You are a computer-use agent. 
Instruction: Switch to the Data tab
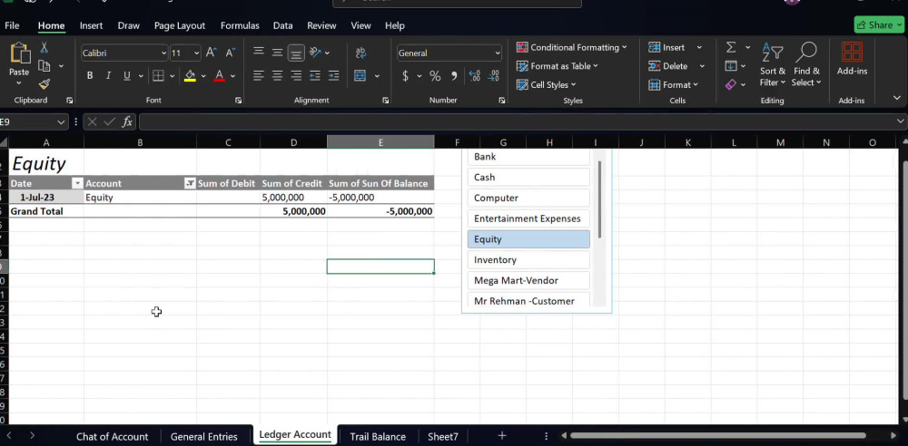point(282,25)
